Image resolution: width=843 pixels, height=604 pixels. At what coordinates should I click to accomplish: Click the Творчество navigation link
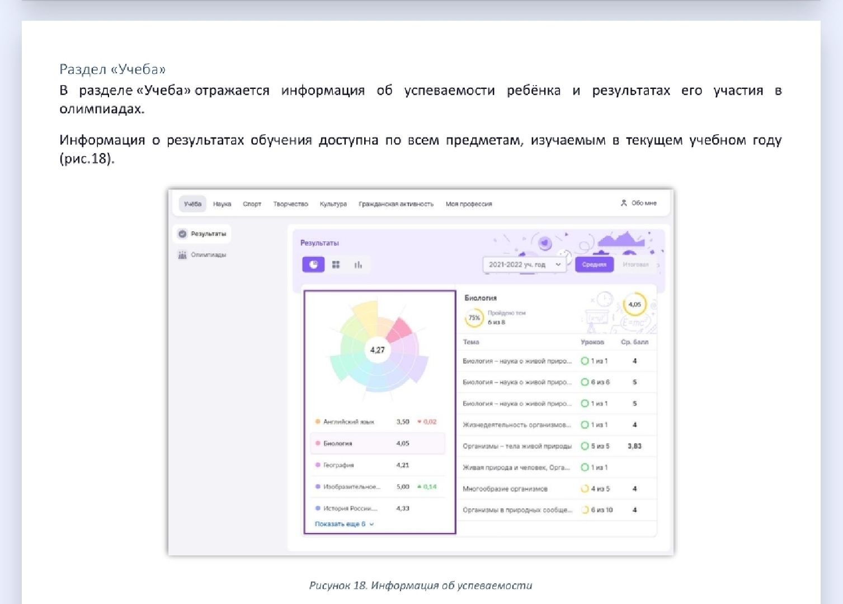click(291, 204)
